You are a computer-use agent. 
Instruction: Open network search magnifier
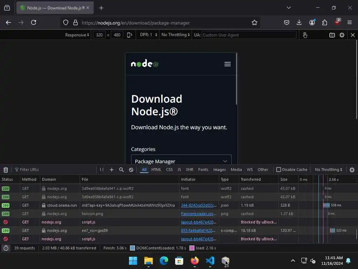click(x=121, y=170)
